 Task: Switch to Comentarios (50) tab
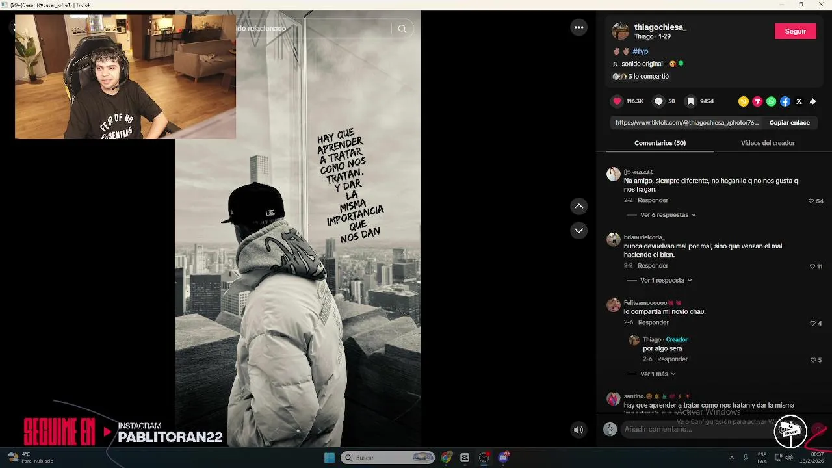(x=660, y=143)
